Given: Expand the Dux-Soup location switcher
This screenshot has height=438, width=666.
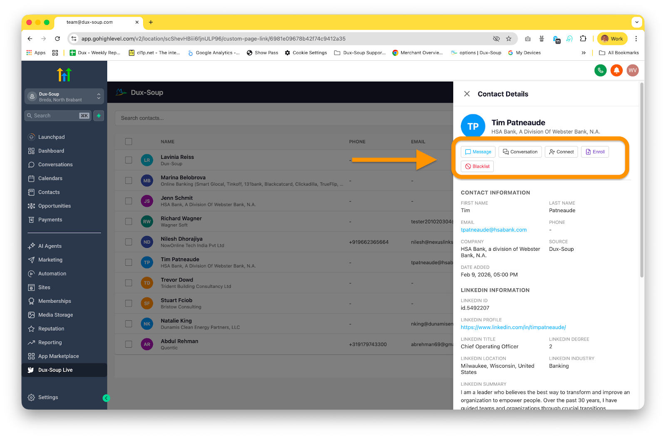Looking at the screenshot, I should (64, 97).
